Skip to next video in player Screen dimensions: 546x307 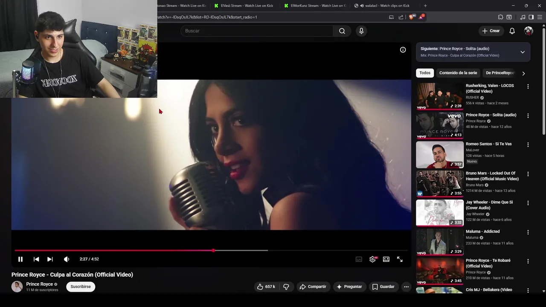tap(50, 259)
